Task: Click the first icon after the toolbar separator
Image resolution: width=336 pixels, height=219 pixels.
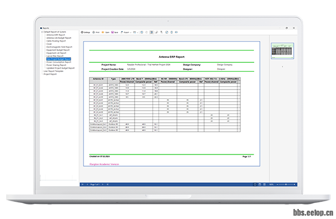Action: [142, 32]
